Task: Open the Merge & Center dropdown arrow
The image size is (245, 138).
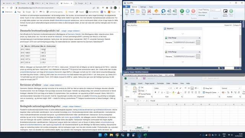Action: click(218, 93)
